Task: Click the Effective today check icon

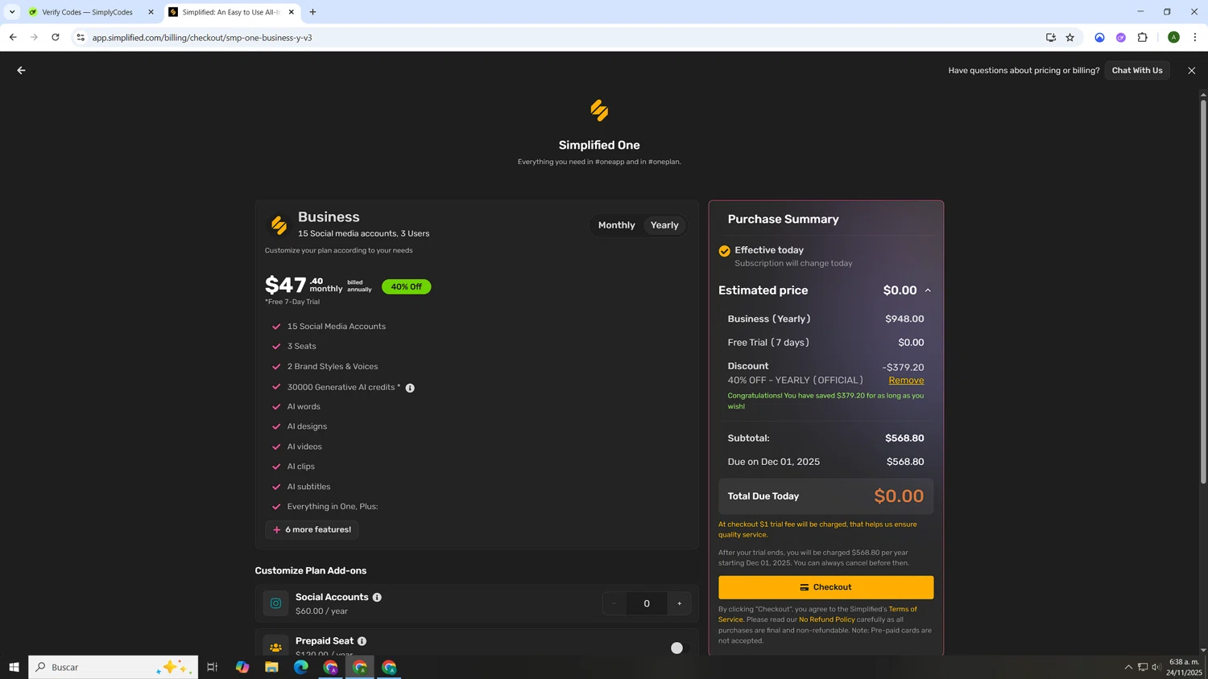Action: pyautogui.click(x=724, y=251)
